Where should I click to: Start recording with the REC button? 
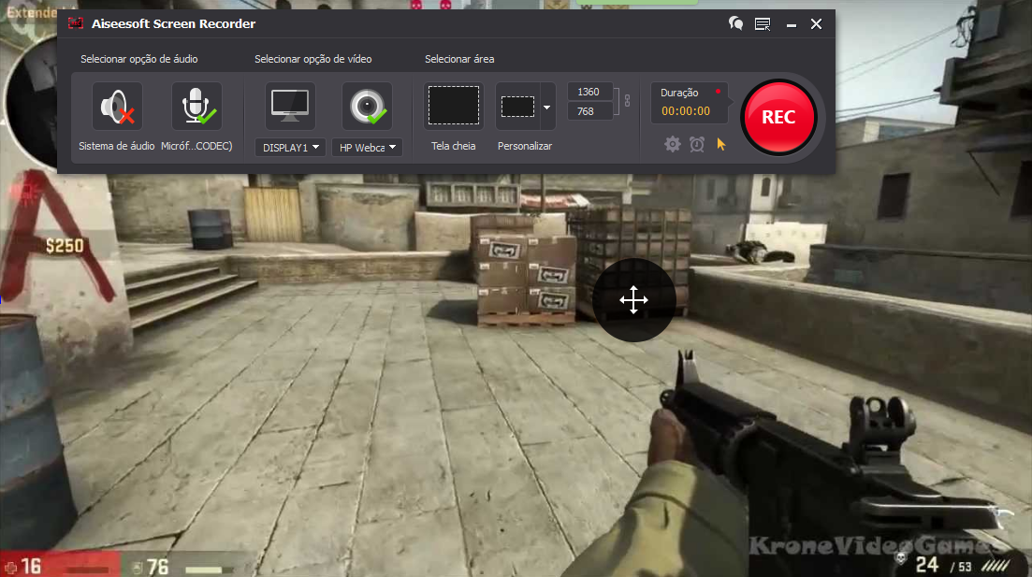point(778,117)
